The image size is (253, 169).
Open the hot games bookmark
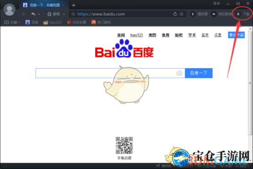coord(101,22)
